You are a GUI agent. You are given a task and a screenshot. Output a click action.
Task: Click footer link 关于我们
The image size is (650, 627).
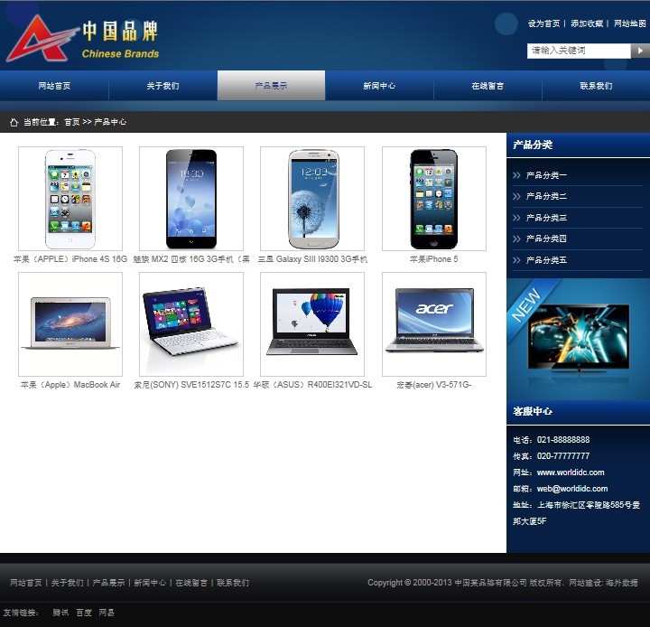[67, 583]
